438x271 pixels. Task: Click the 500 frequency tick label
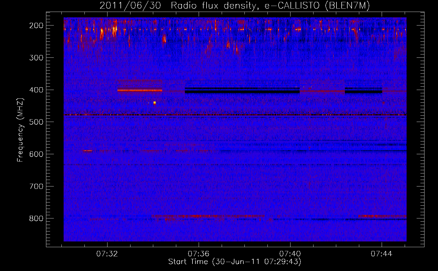point(36,122)
